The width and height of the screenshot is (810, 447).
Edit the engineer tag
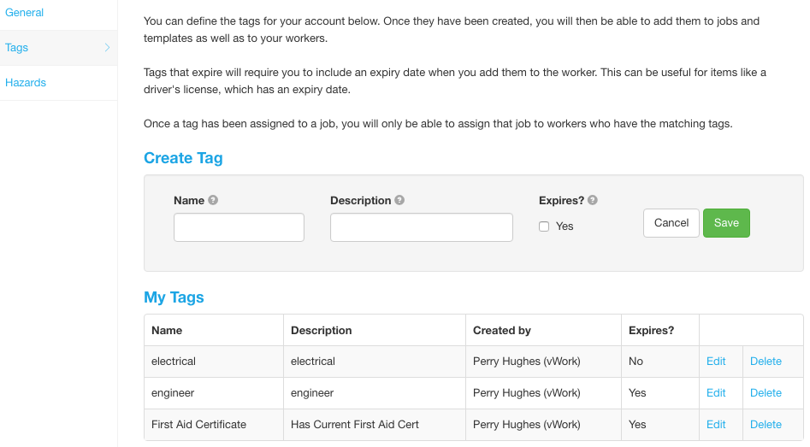pos(716,393)
